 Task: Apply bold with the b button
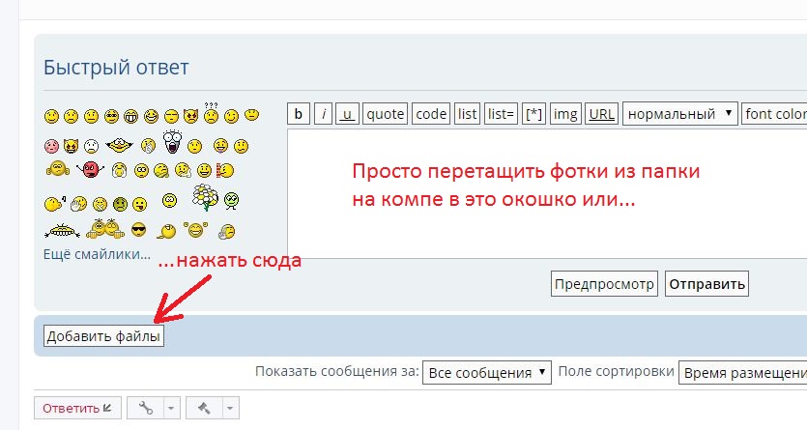pyautogui.click(x=299, y=114)
